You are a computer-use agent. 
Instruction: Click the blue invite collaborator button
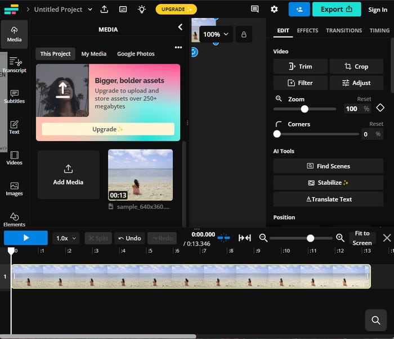pos(299,10)
